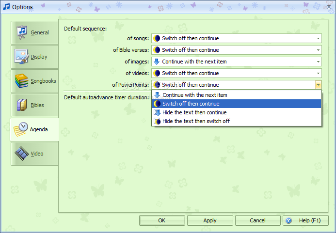Pick Hide the text then continue
The height and width of the screenshot is (233, 336).
[237, 112]
